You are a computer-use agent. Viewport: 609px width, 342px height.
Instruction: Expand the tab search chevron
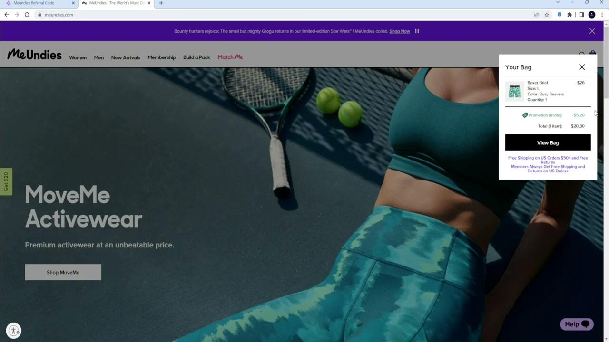coord(558,2)
